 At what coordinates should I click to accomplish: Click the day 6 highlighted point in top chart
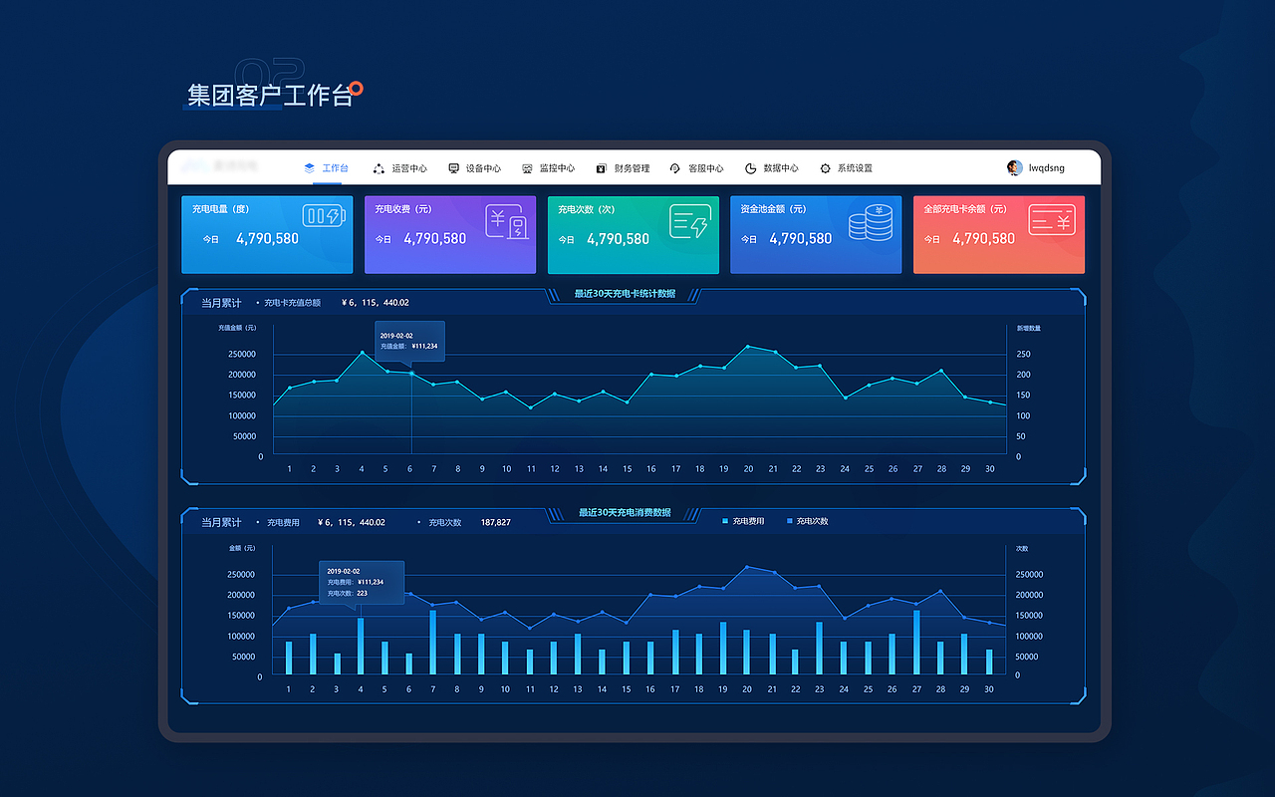coord(410,374)
